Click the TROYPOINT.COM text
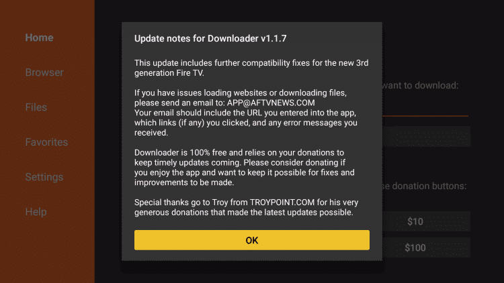The image size is (504, 283). point(282,203)
